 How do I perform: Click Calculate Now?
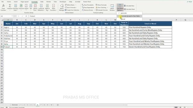[x=129, y=6]
